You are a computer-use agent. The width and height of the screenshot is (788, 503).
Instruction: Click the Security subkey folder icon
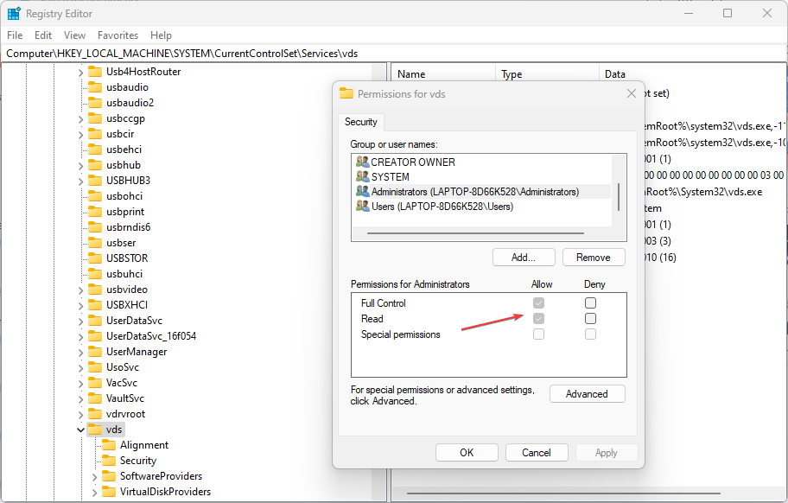pyautogui.click(x=109, y=461)
